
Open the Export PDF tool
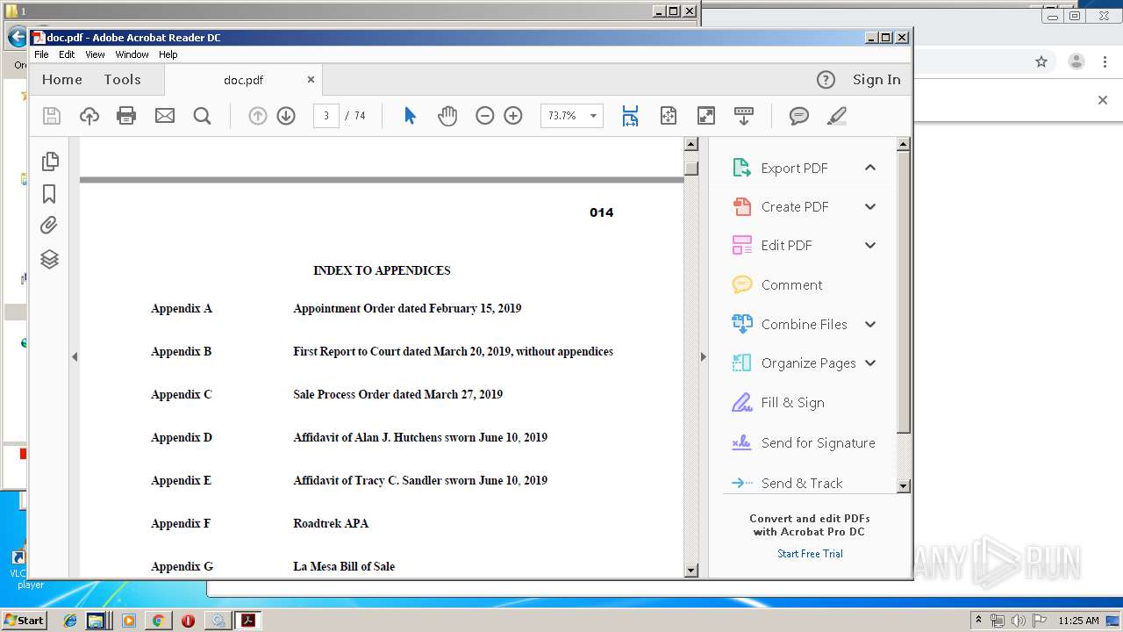coord(795,168)
